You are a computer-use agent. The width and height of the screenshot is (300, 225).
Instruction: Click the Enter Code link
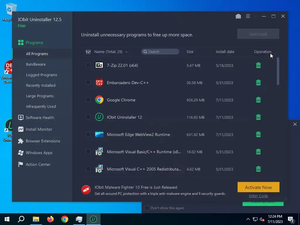click(258, 196)
